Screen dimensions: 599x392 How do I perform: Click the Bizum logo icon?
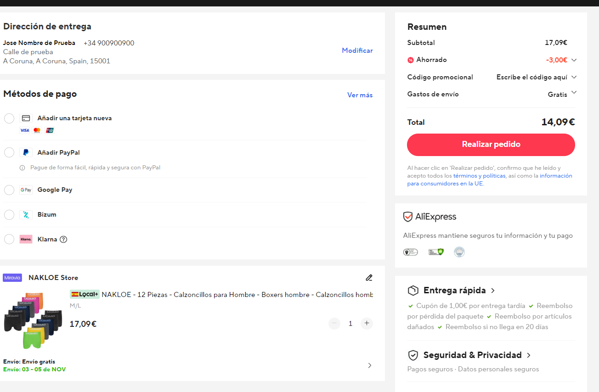coord(26,214)
